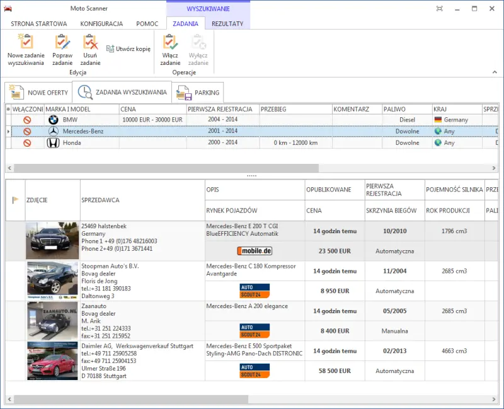Click AutoScout24 logo for E 500 Sportpaket
Image resolution: width=504 pixels, height=409 pixels.
[255, 371]
